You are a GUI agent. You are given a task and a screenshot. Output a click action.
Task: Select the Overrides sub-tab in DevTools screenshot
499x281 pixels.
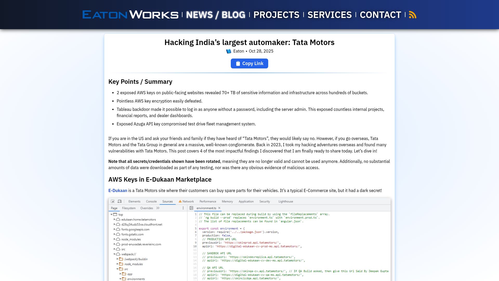pos(147,208)
